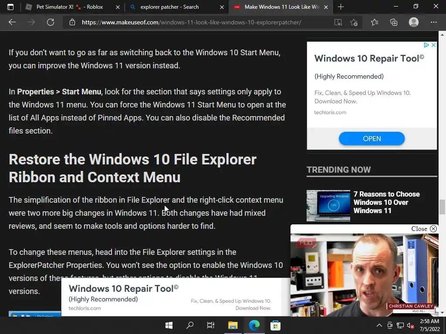The width and height of the screenshot is (446, 334).
Task: Click the Microsoft Edge taskbar icon
Action: pyautogui.click(x=254, y=325)
